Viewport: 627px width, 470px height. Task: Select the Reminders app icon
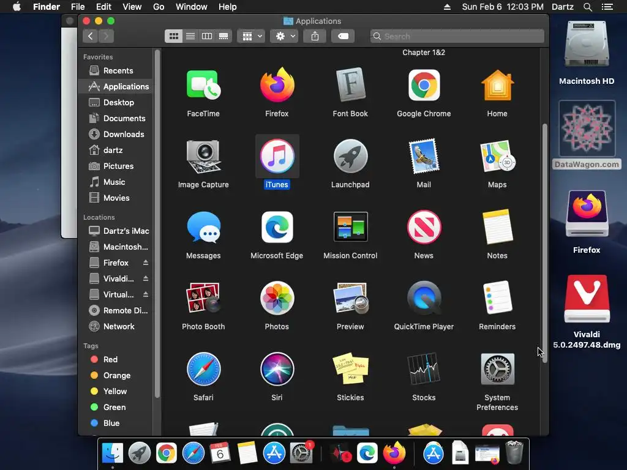click(497, 298)
